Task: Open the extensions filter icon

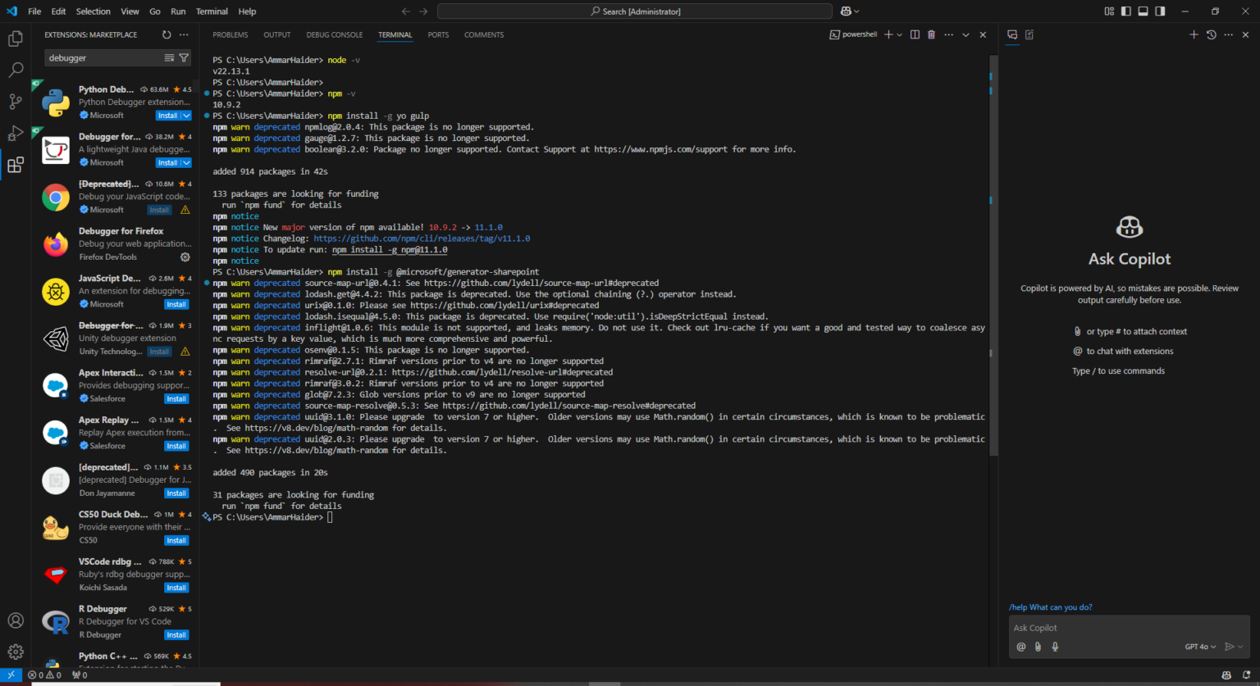Action: tap(184, 58)
